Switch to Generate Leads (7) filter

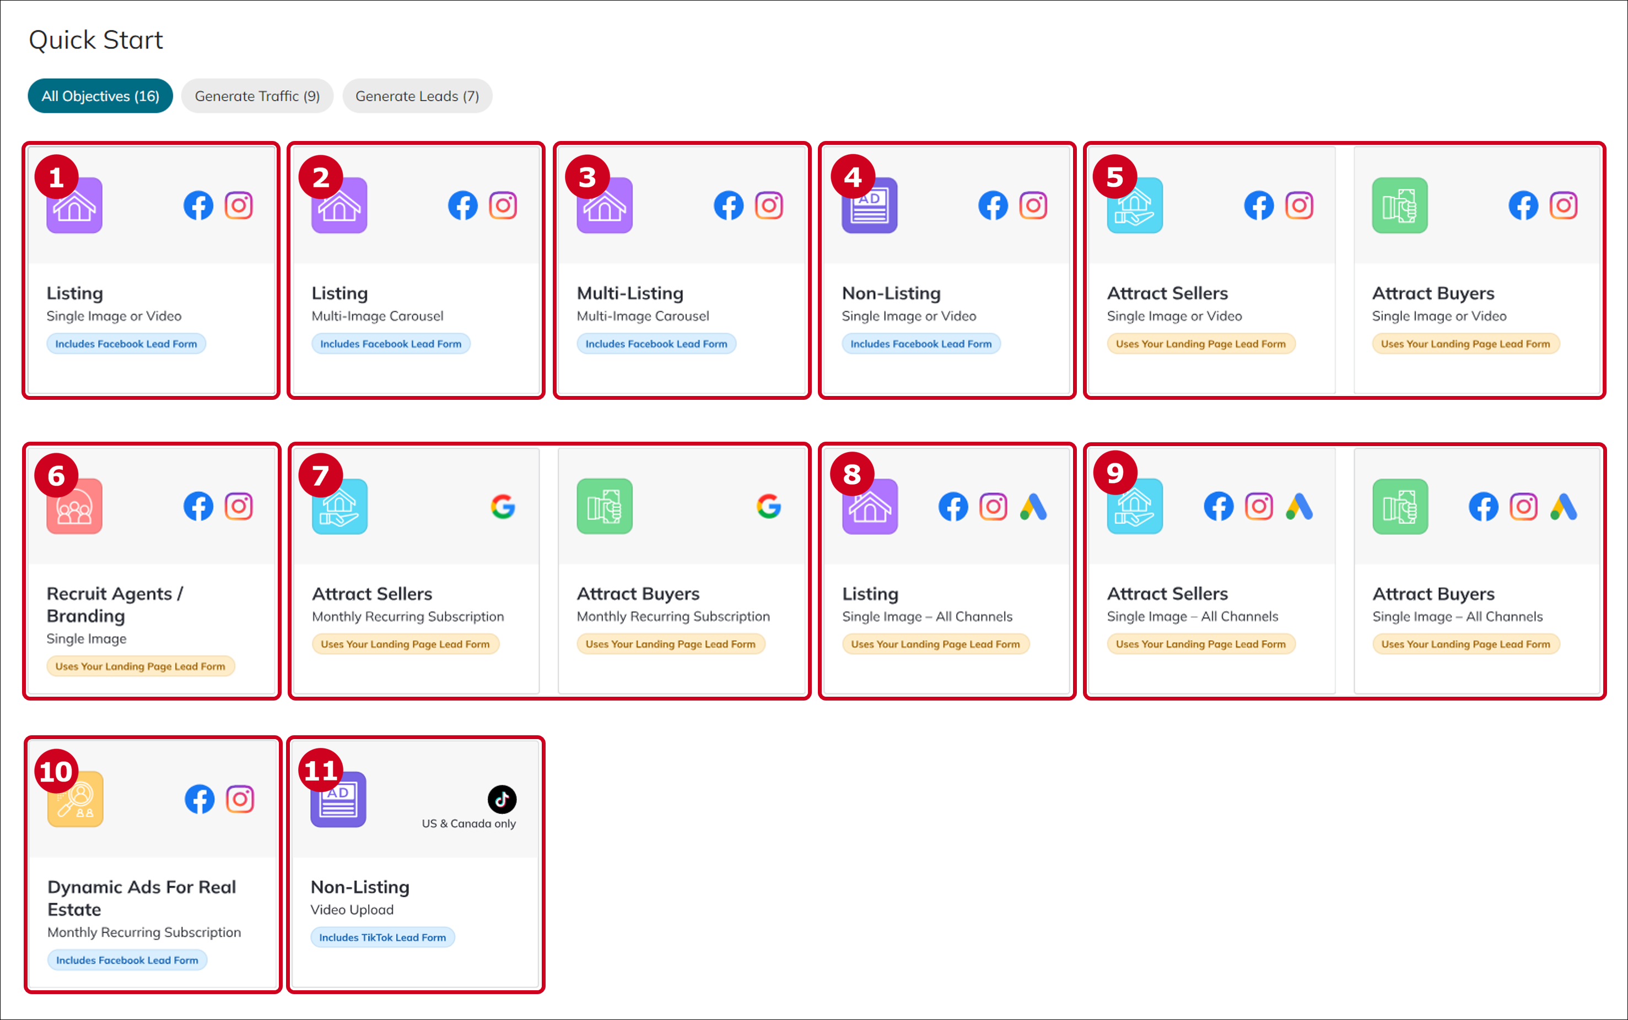pyautogui.click(x=417, y=96)
